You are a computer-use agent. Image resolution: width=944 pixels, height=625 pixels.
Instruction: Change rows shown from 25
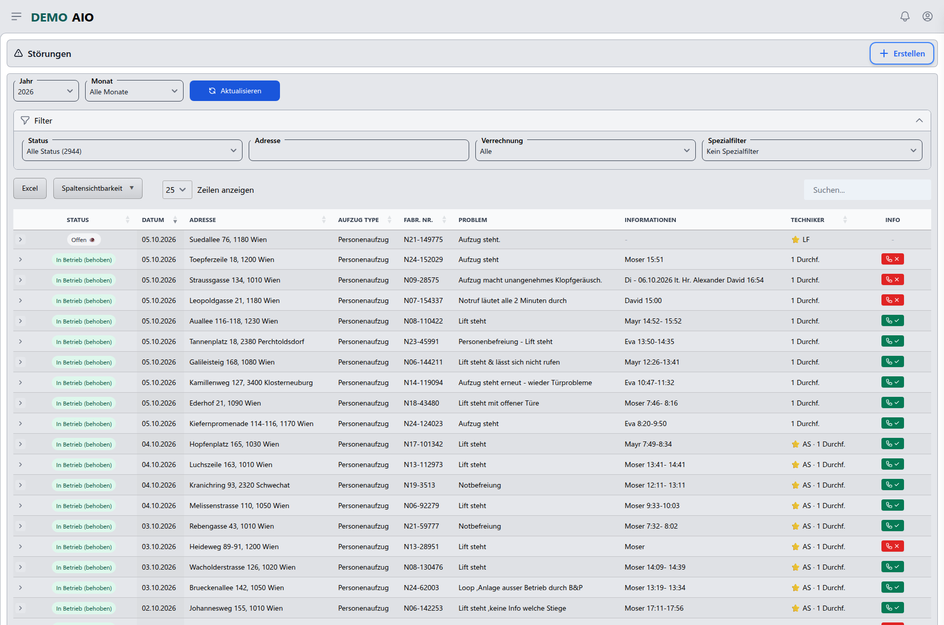pos(177,190)
